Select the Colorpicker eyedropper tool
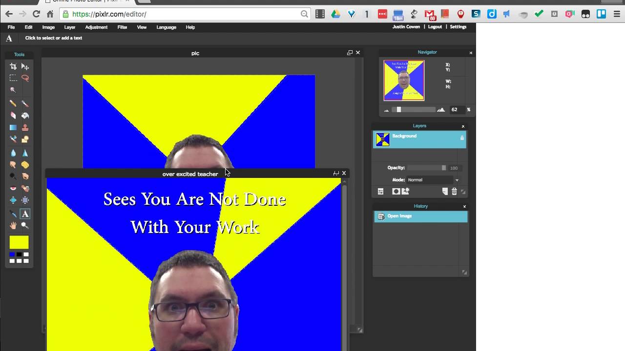The height and width of the screenshot is (351, 625). pos(13,214)
